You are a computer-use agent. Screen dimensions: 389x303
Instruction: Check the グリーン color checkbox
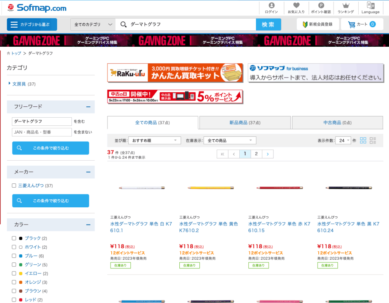coord(14,265)
